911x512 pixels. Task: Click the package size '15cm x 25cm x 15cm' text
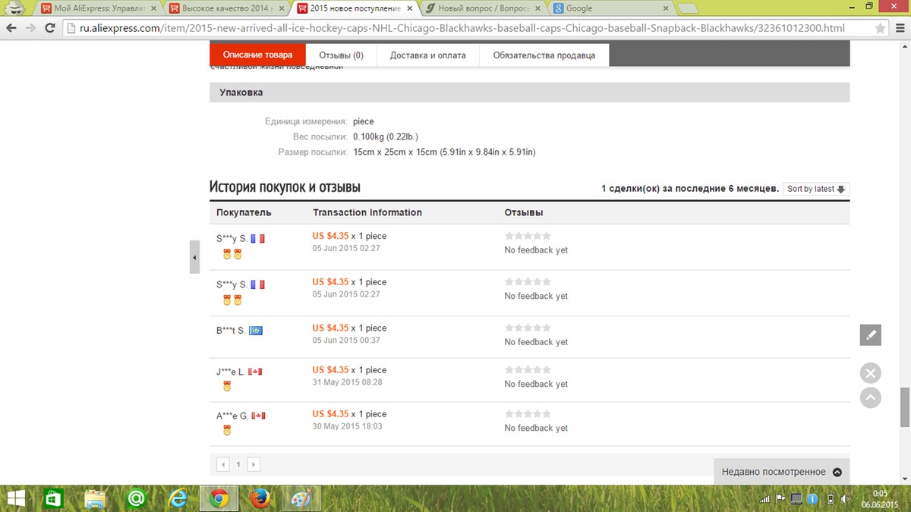point(444,152)
